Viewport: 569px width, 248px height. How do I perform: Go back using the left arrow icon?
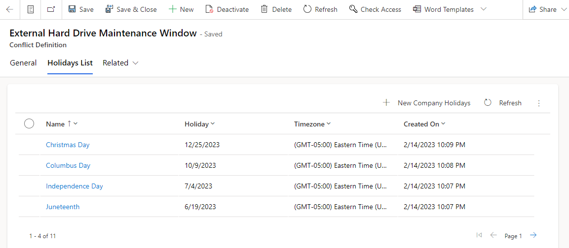10,9
